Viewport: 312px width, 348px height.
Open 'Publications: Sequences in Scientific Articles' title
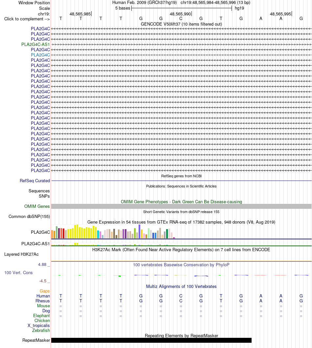click(x=181, y=186)
